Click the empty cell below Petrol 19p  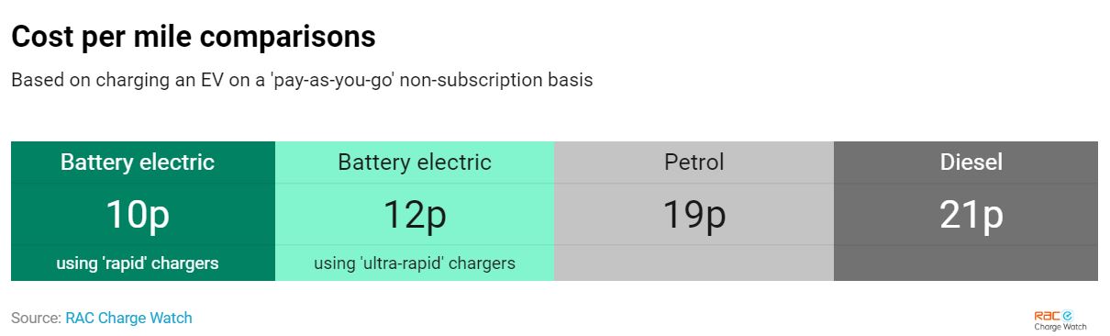click(694, 263)
